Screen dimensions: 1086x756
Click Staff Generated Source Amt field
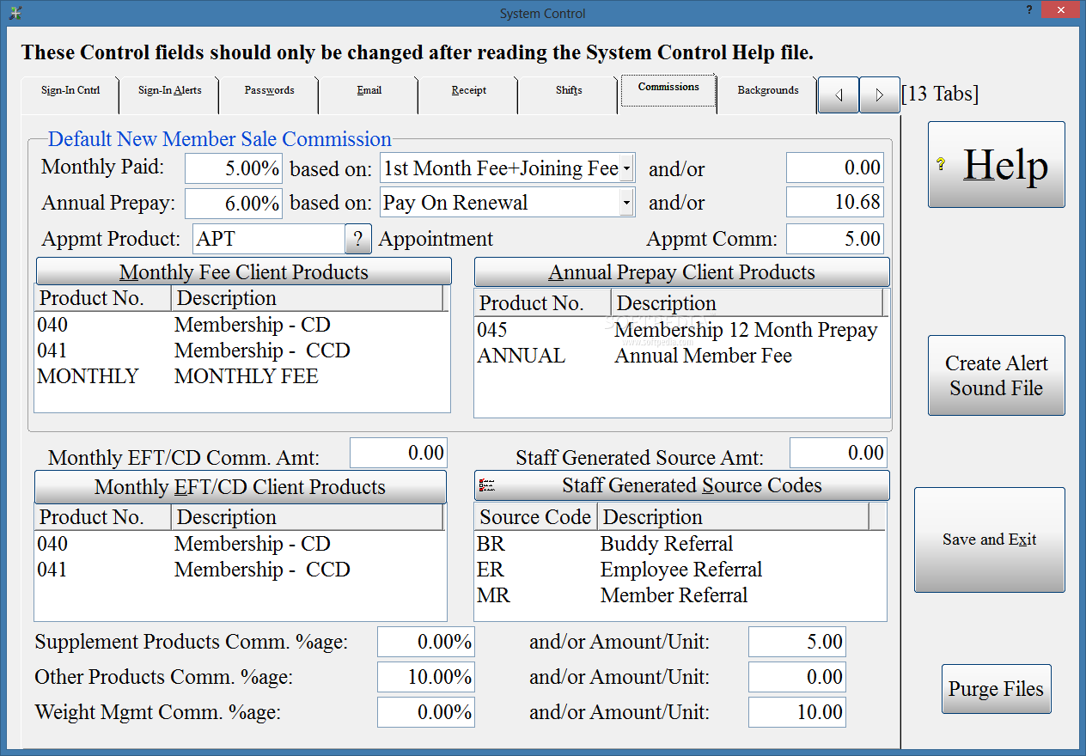click(x=839, y=453)
